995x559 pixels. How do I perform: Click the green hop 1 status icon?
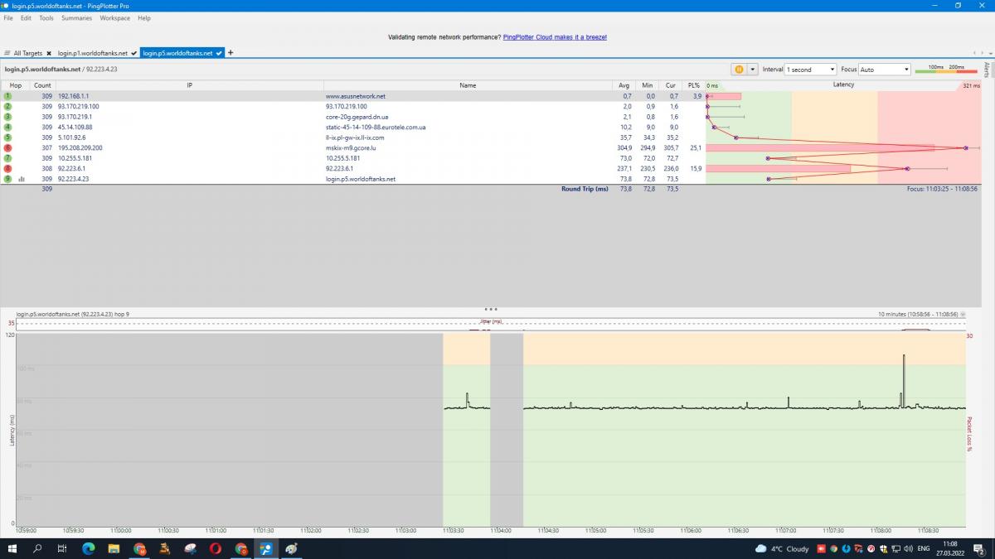[x=8, y=96]
